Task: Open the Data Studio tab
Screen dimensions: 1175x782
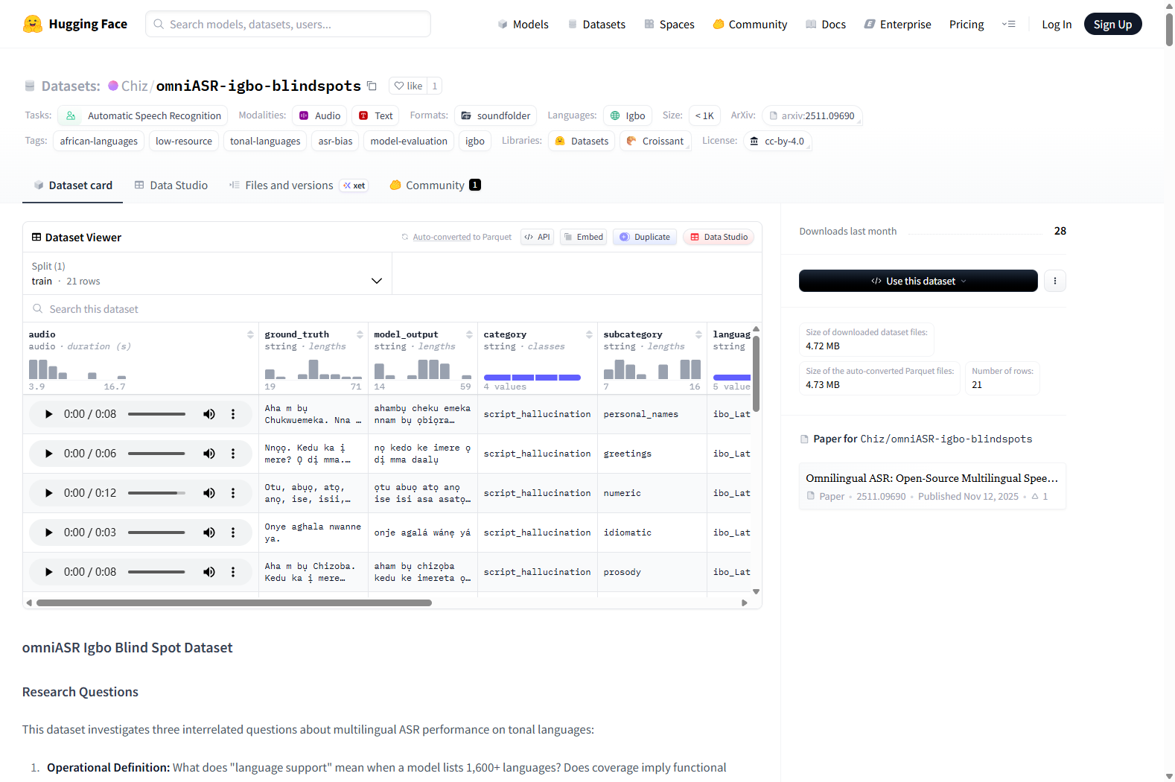Action: 171,185
